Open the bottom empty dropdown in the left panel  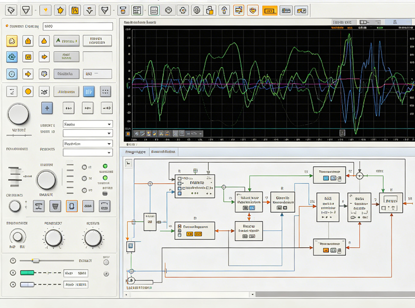88,153
